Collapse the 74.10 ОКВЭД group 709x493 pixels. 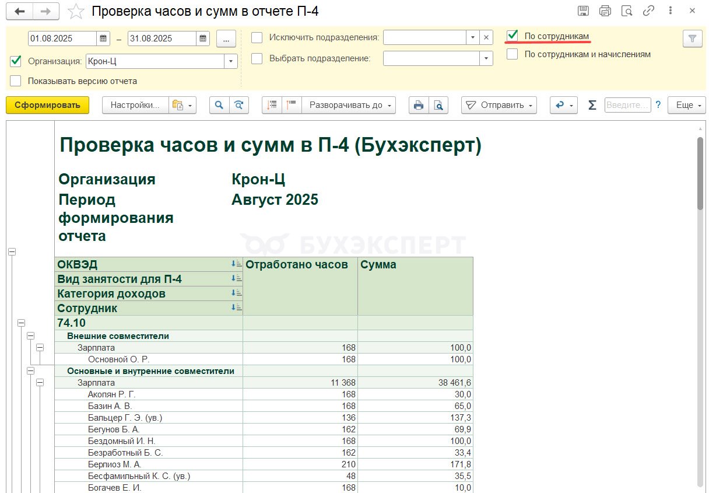coord(22,323)
